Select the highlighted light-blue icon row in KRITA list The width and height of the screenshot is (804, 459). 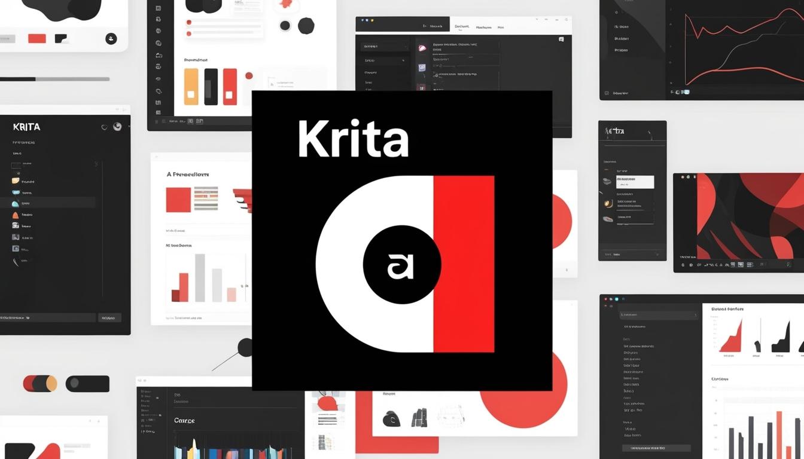(x=48, y=203)
